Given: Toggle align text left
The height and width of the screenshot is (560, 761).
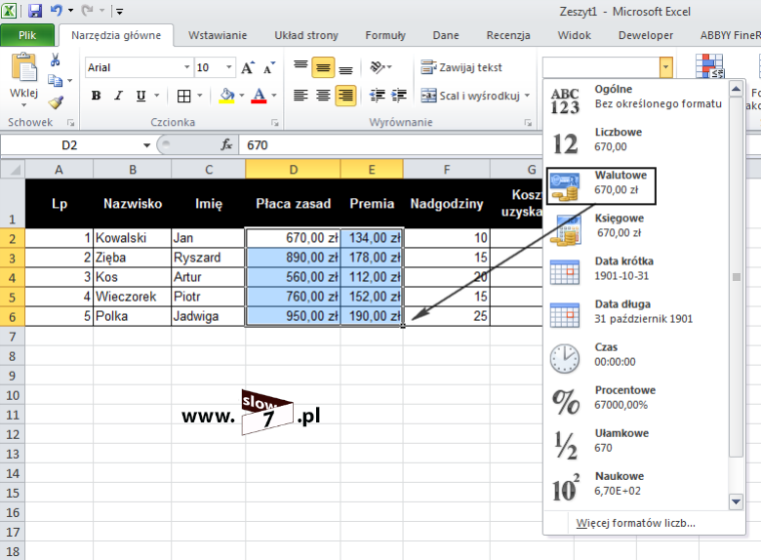Looking at the screenshot, I should click(x=300, y=96).
